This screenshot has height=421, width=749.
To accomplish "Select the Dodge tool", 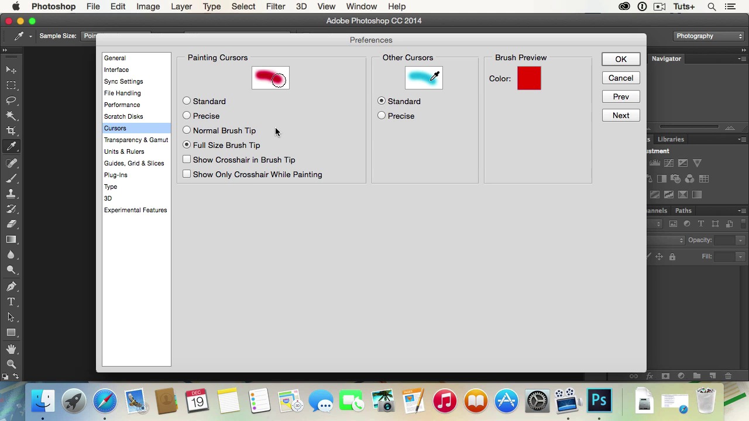I will [11, 270].
